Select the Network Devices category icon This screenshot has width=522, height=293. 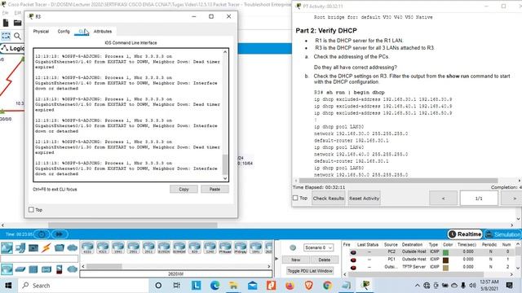(x=7, y=247)
